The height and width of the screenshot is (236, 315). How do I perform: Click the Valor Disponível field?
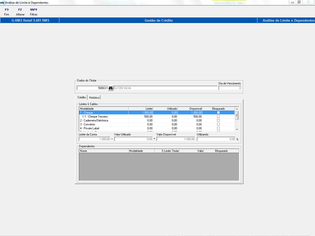click(x=176, y=139)
